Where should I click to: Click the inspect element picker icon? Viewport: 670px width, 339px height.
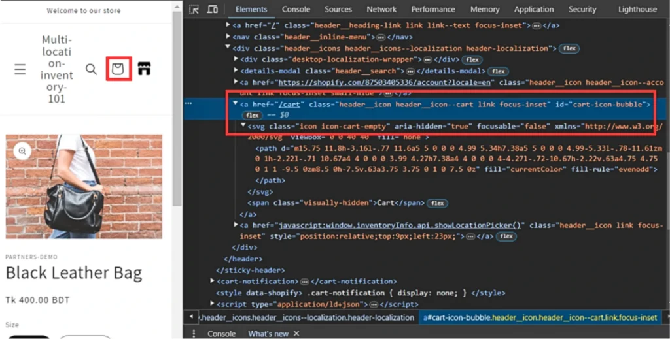pos(194,9)
